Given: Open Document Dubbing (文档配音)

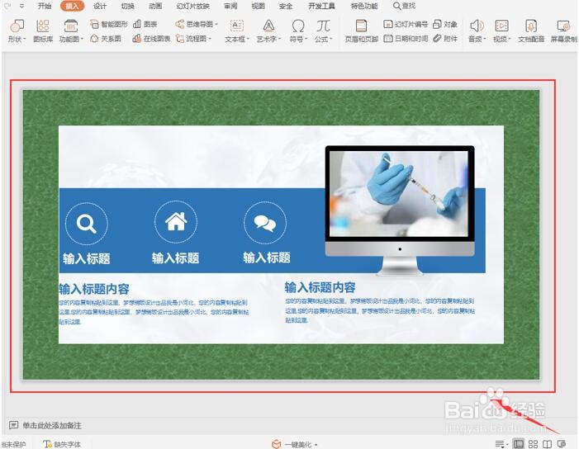Looking at the screenshot, I should [531, 31].
